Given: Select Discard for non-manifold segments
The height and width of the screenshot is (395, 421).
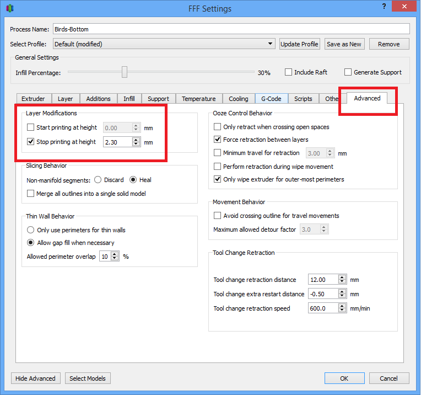Looking at the screenshot, I should pos(98,180).
